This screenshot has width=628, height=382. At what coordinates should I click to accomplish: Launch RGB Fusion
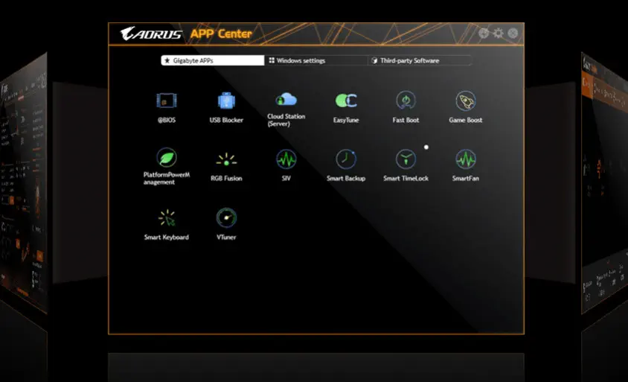226,159
